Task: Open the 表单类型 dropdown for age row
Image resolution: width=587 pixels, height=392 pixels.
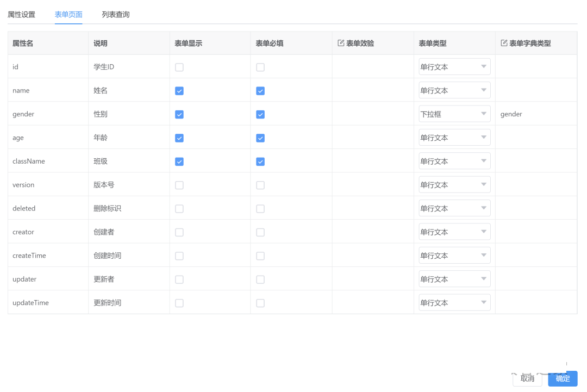Action: [x=454, y=138]
